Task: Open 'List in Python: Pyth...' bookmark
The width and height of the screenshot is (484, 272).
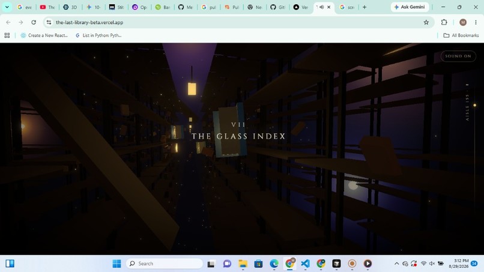Action: click(x=98, y=35)
